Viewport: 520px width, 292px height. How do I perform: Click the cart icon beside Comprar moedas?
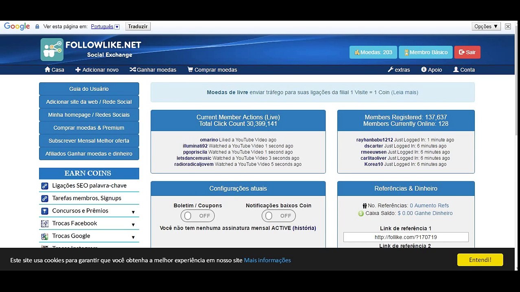click(190, 70)
